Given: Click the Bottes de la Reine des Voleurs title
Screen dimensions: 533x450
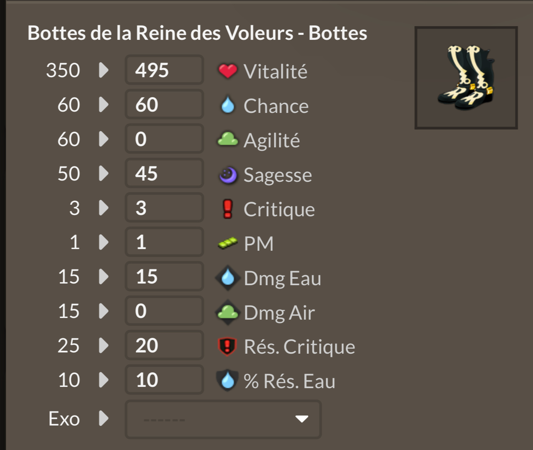Looking at the screenshot, I should [x=197, y=33].
